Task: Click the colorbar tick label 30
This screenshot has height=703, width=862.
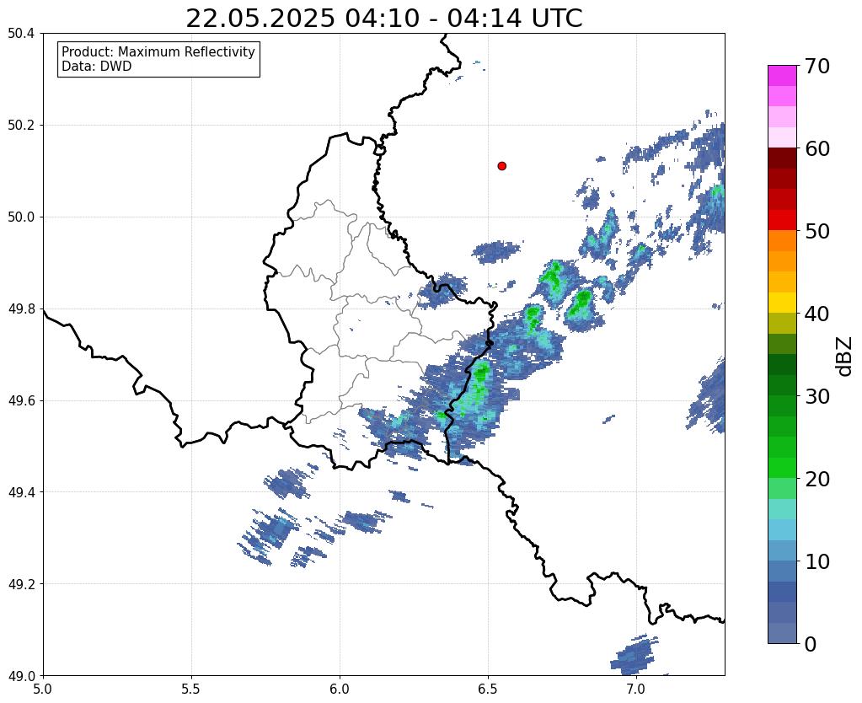Action: [x=817, y=396]
